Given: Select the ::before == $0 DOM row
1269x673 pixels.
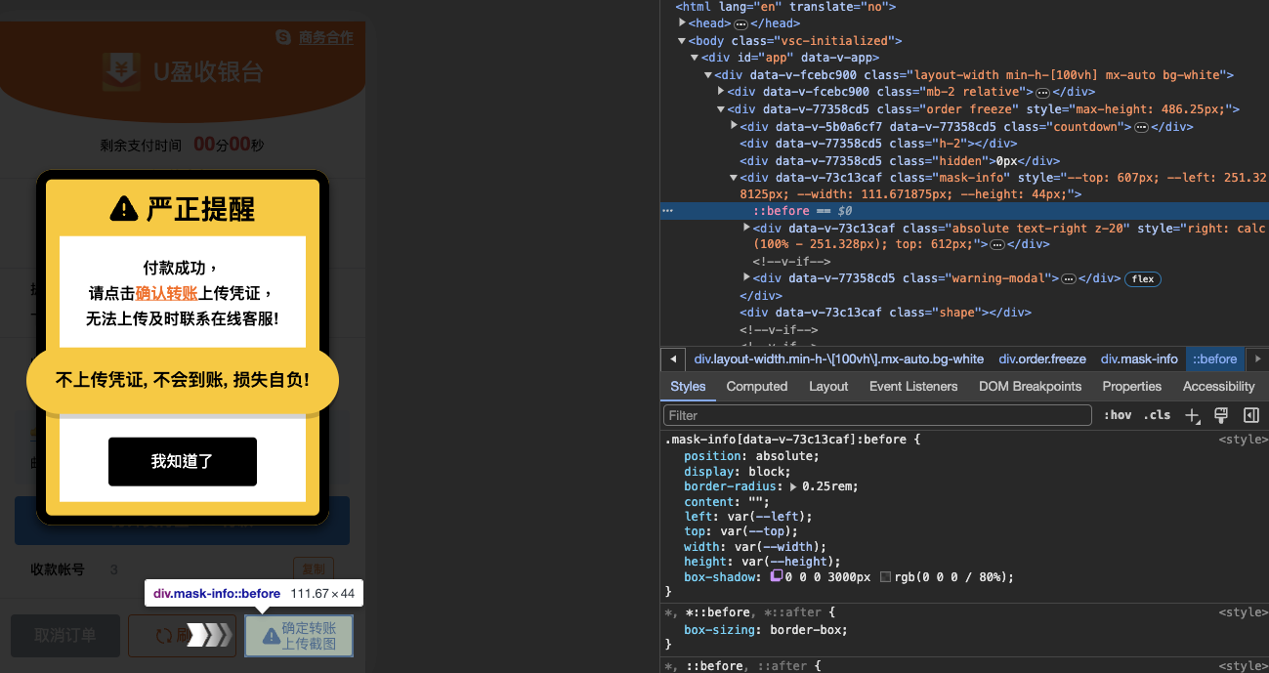Looking at the screenshot, I should [x=964, y=211].
